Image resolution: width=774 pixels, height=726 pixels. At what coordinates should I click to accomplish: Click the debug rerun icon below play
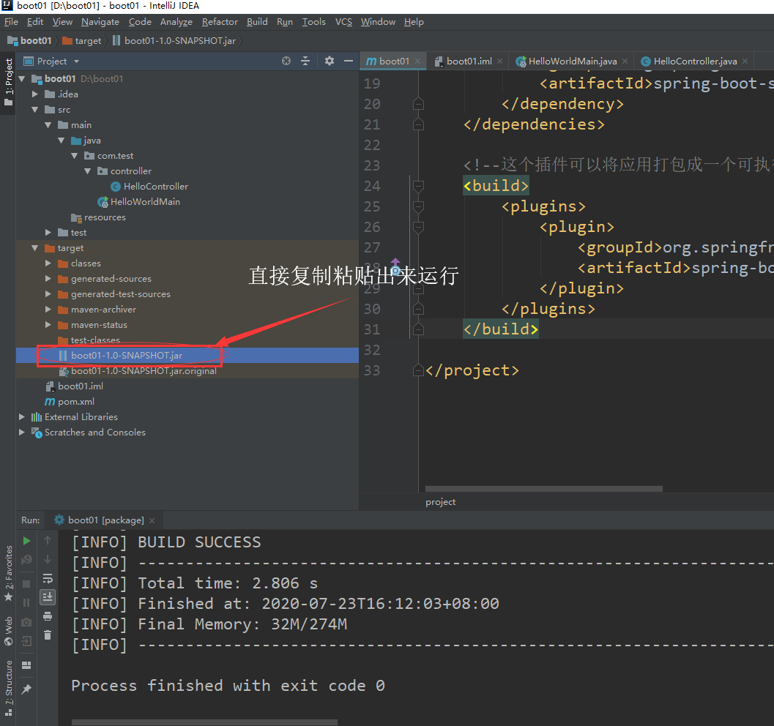(x=26, y=560)
